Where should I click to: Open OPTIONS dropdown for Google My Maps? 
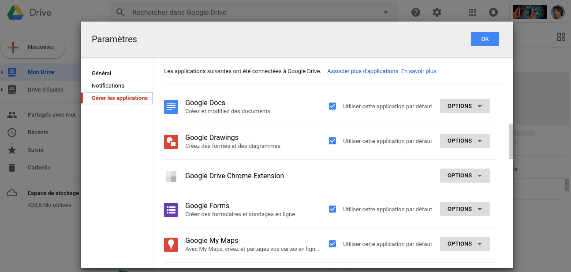coord(465,243)
